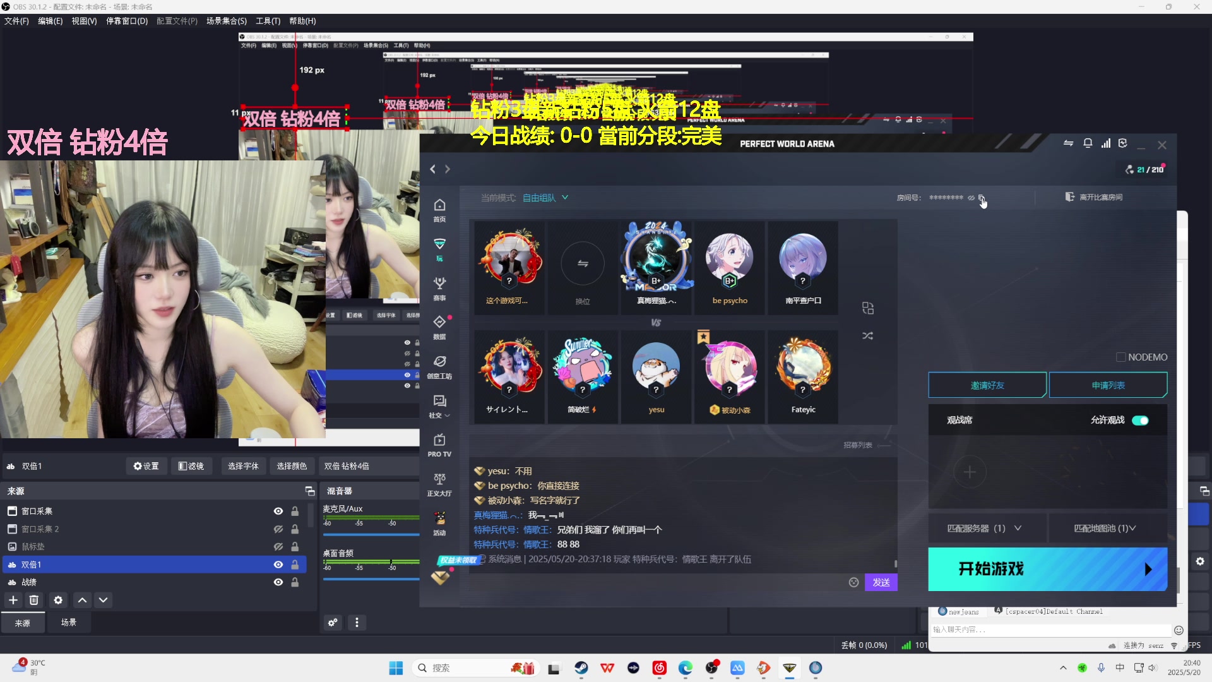Toggle the 允许观战 switch
Image resolution: width=1212 pixels, height=682 pixels.
click(1140, 421)
